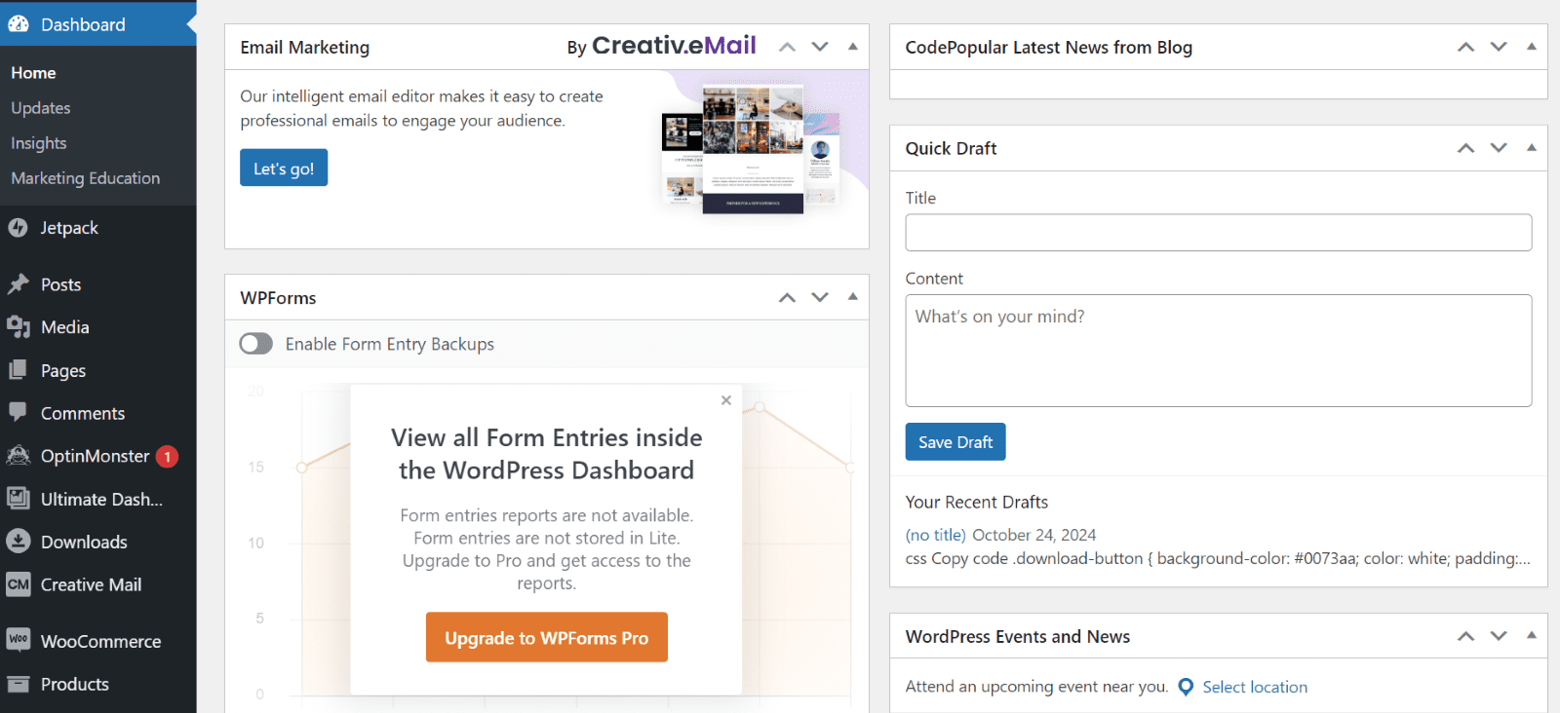Viewport: 1560px width, 713px height.
Task: Collapse the Quick Draft widget
Action: (x=1531, y=147)
